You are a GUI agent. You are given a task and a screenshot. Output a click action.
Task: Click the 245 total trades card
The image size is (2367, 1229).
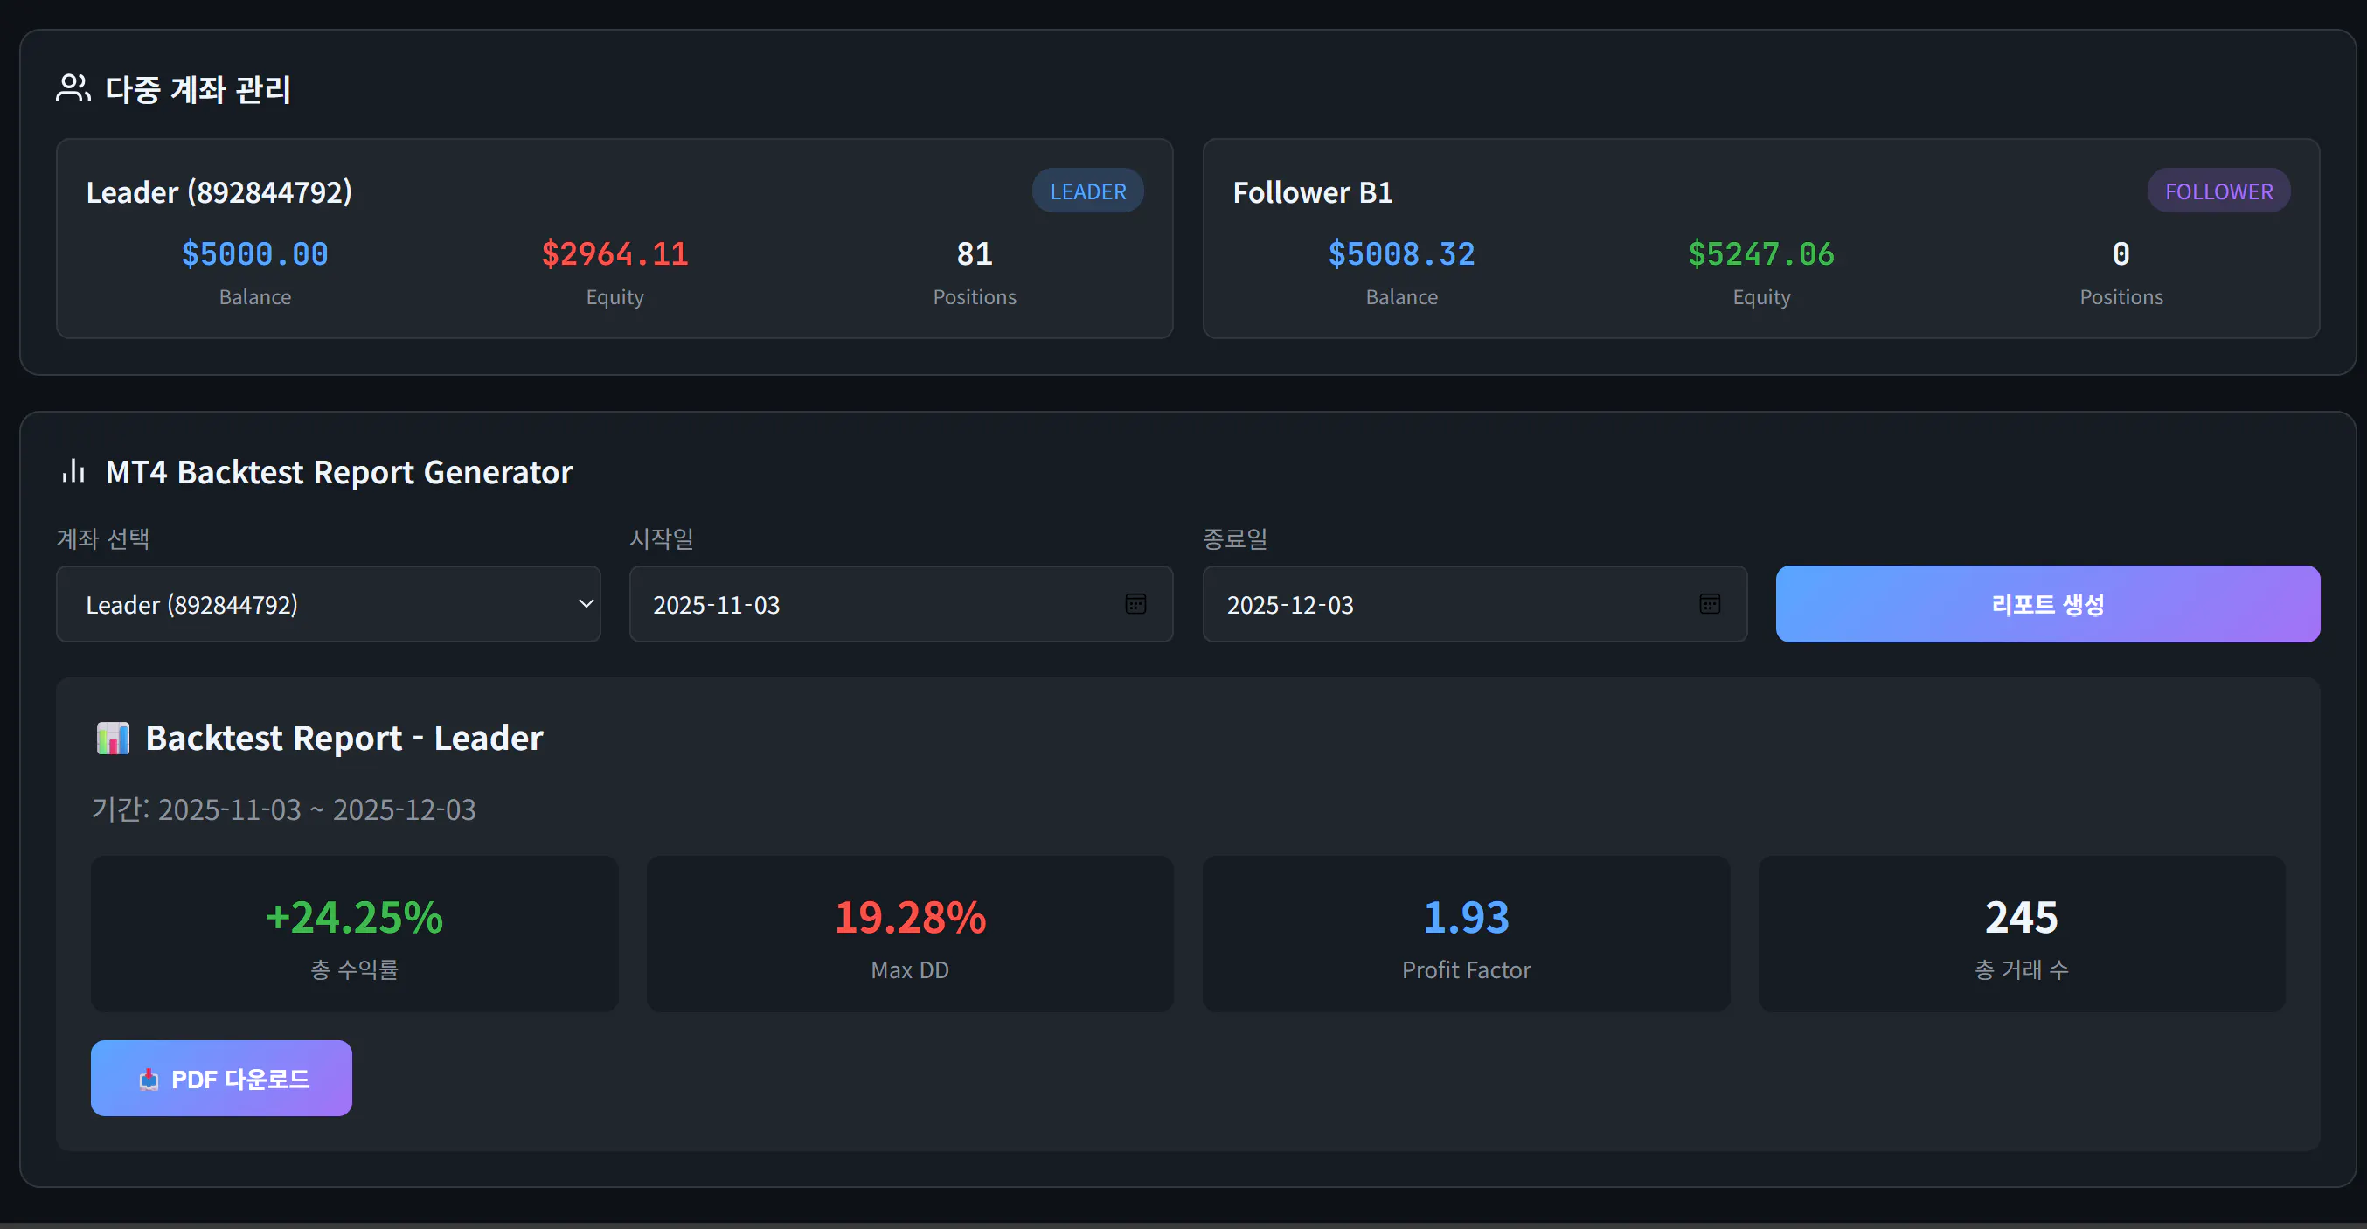pyautogui.click(x=2021, y=934)
